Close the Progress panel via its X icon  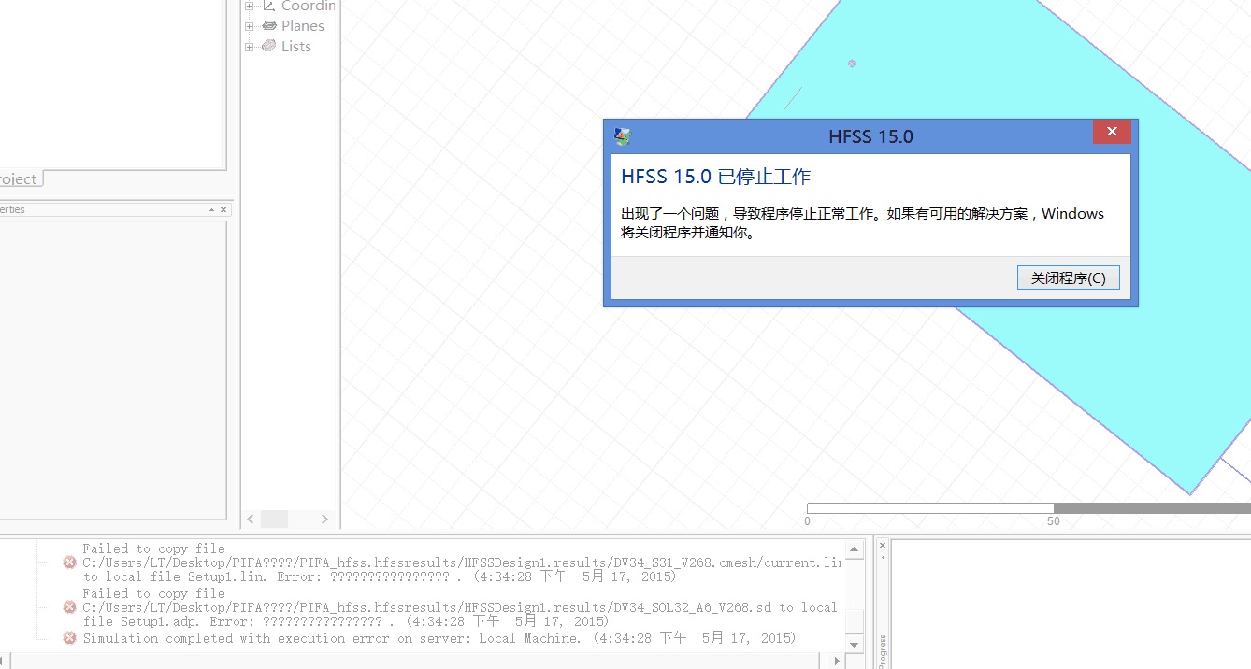pos(882,545)
